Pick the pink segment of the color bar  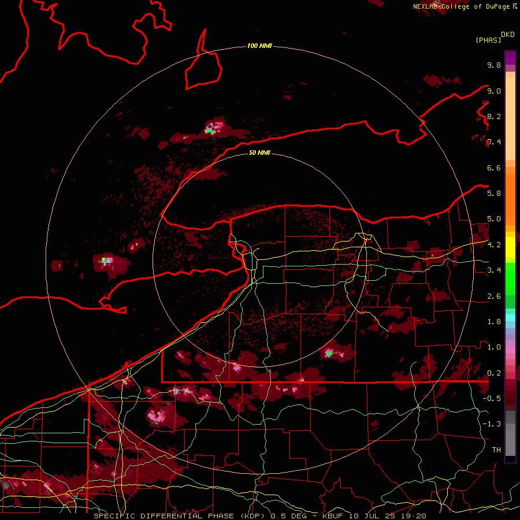coord(510,350)
